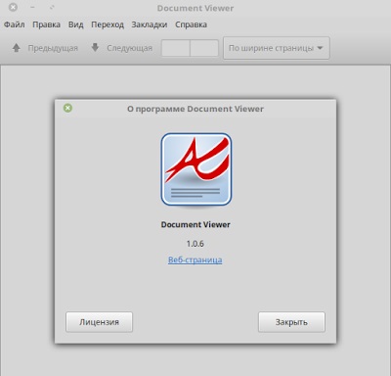Close the О программе dialog with green X
The height and width of the screenshot is (376, 391).
(x=67, y=108)
